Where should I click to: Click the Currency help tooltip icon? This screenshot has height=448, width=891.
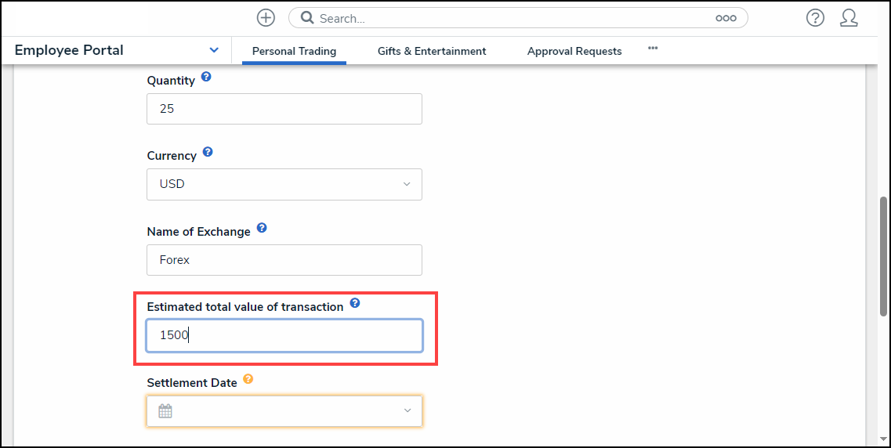coord(208,152)
